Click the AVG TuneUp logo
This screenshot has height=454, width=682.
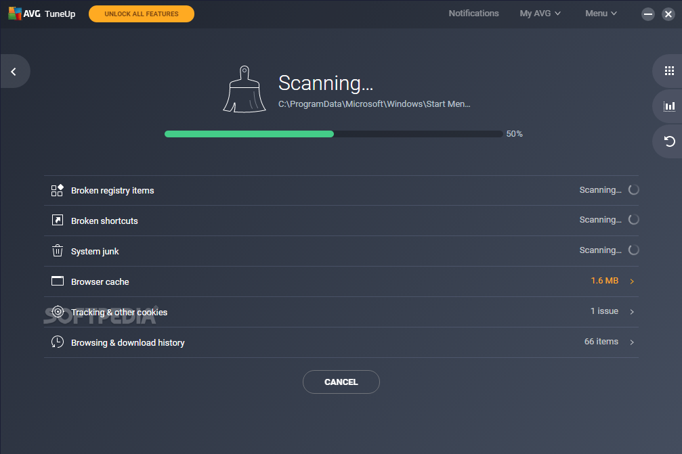pos(42,14)
